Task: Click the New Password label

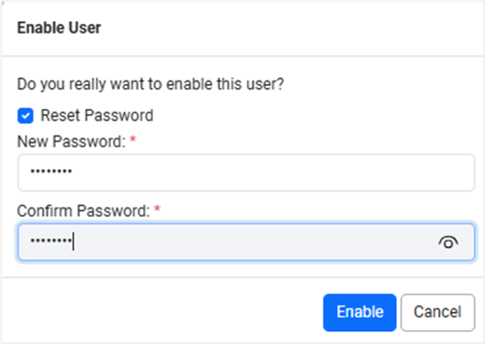Action: 72,142
